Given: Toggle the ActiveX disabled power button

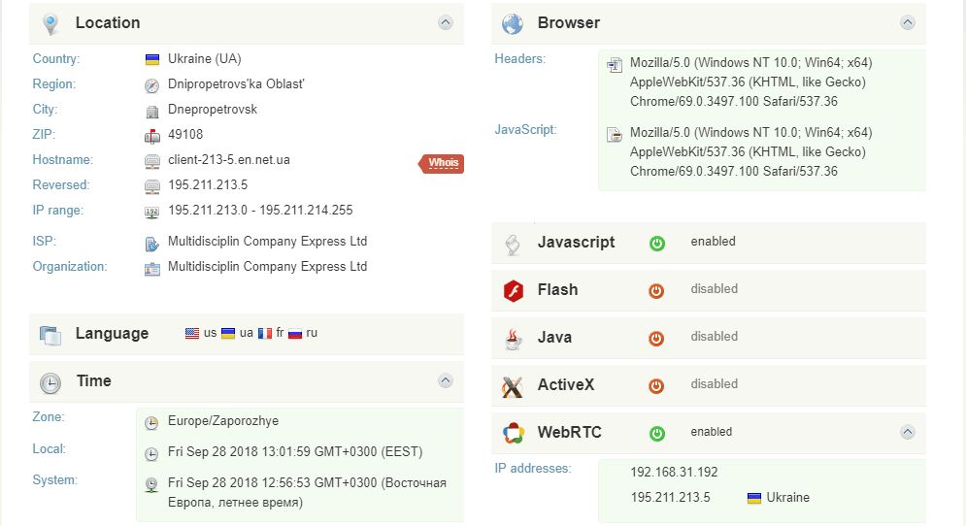Looking at the screenshot, I should 657,385.
